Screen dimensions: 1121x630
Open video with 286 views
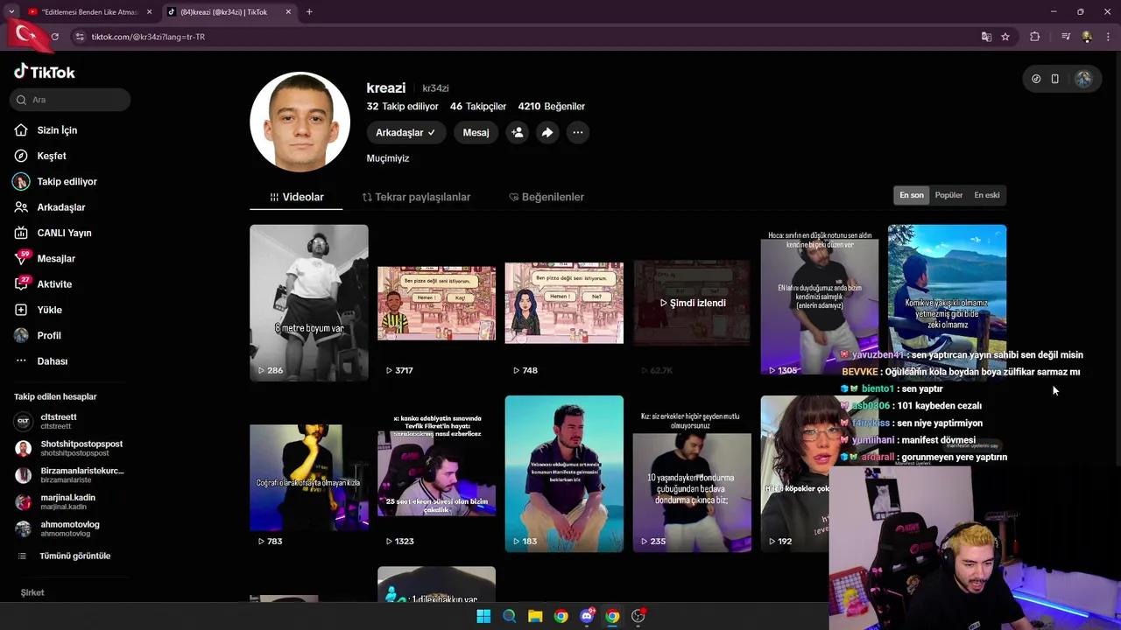[x=309, y=303]
